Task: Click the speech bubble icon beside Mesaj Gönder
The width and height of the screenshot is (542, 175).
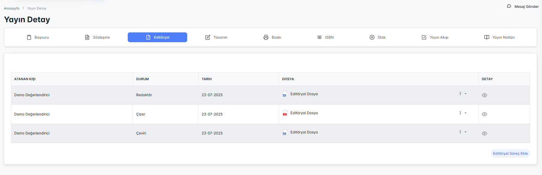Action: 509,6
